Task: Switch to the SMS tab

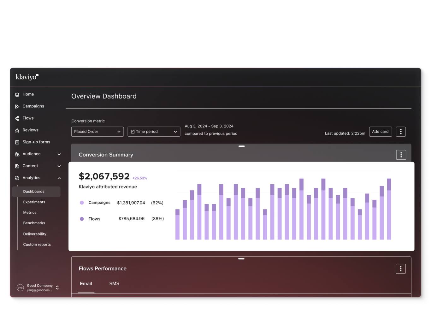Action: (114, 284)
